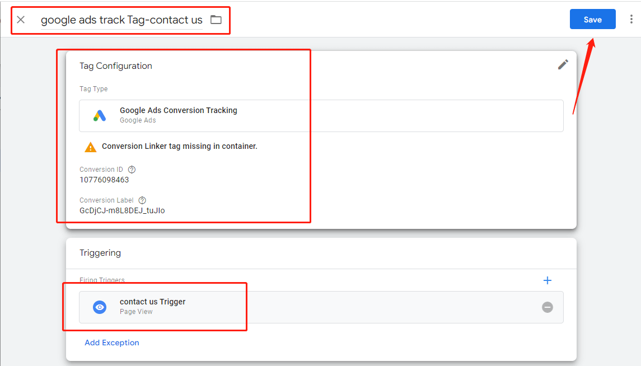Close the tag editor with X icon
This screenshot has height=366, width=641.
click(x=21, y=20)
